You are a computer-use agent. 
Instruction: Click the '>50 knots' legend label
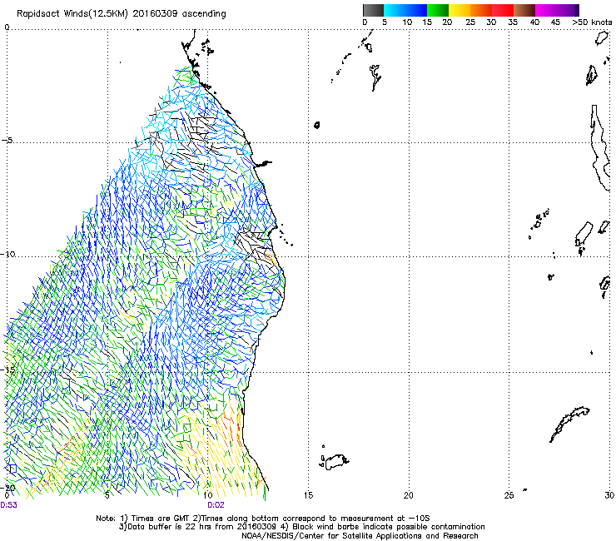click(x=592, y=22)
